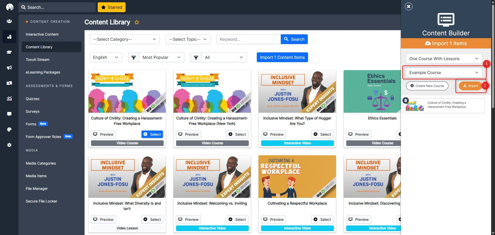Open Media Items menu item
Image resolution: width=495 pixels, height=235 pixels.
coord(36,176)
